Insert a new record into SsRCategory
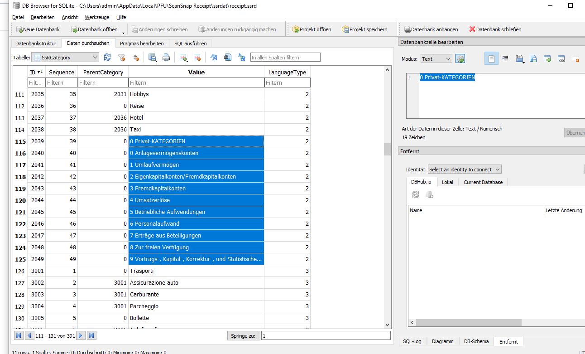This screenshot has height=354, width=585. pos(183,57)
